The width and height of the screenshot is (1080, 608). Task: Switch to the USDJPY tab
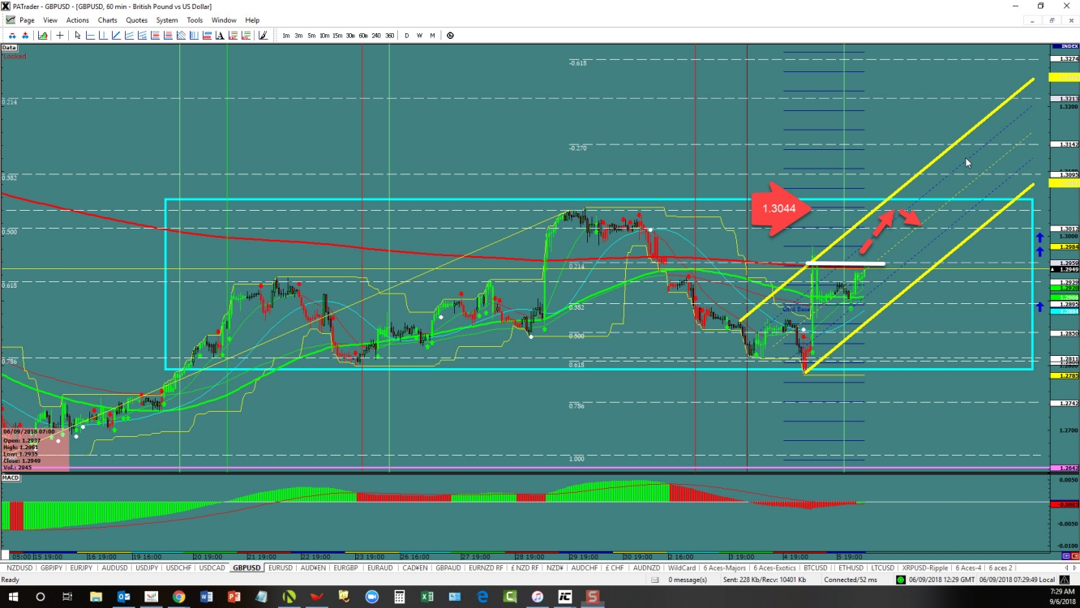[x=147, y=568]
